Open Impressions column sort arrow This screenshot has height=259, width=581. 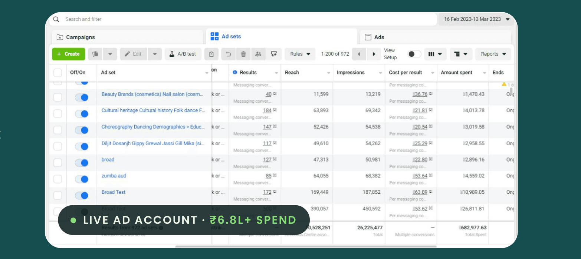[381, 73]
